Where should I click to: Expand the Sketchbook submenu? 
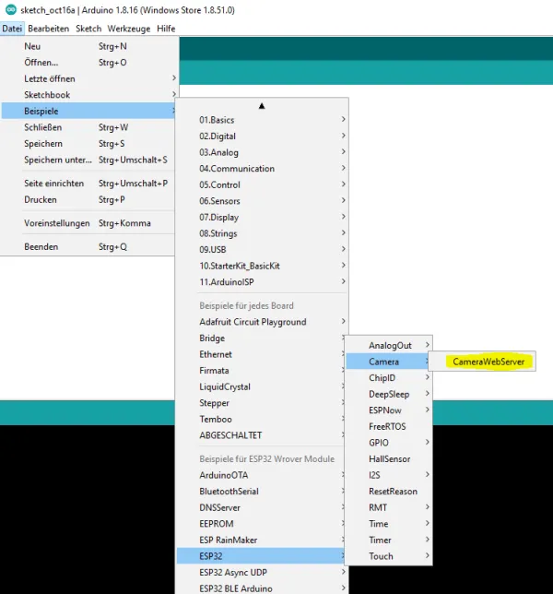pyautogui.click(x=47, y=95)
